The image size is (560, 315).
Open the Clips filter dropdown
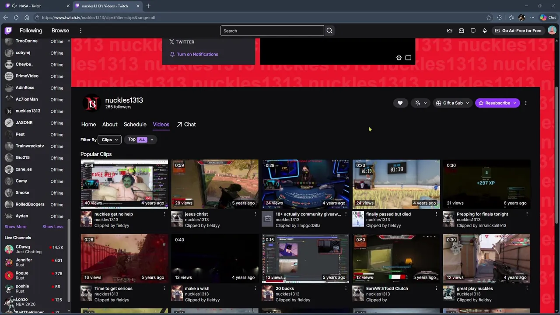(110, 140)
